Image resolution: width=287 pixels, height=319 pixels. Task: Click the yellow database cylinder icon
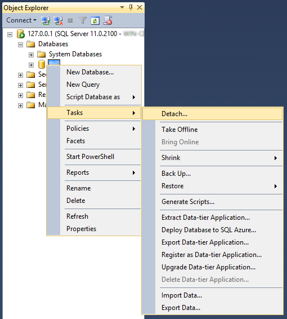click(42, 64)
